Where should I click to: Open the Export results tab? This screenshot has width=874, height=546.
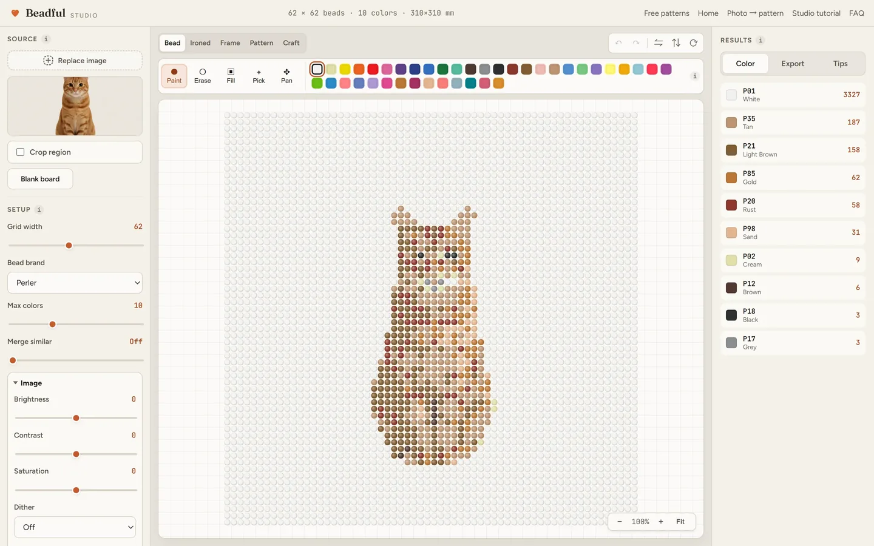[793, 64]
